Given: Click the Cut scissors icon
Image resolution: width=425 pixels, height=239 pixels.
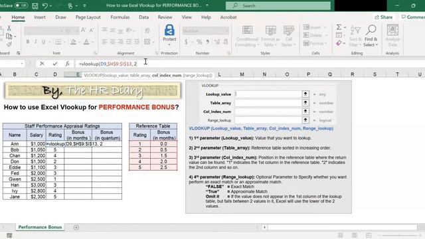Looking at the screenshot, I should pos(9,28).
